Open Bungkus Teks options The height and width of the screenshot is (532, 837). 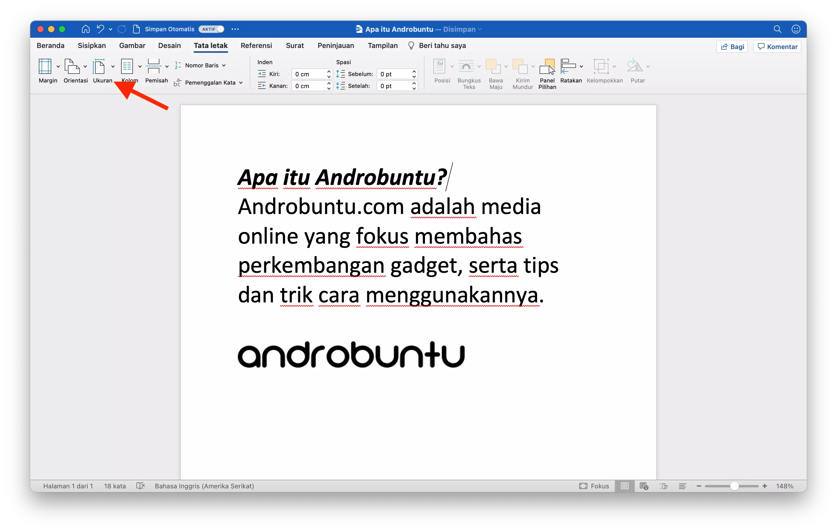click(468, 74)
